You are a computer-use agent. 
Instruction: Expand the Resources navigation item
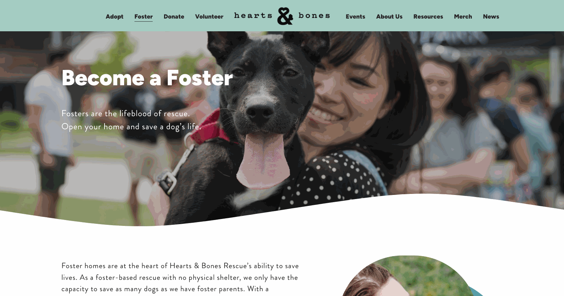coord(428,17)
